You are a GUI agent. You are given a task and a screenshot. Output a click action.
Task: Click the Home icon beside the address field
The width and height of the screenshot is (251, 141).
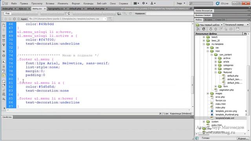click(x=18, y=19)
